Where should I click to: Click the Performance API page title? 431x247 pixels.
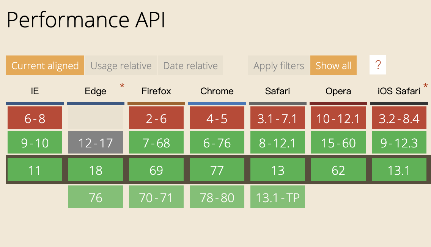86,20
